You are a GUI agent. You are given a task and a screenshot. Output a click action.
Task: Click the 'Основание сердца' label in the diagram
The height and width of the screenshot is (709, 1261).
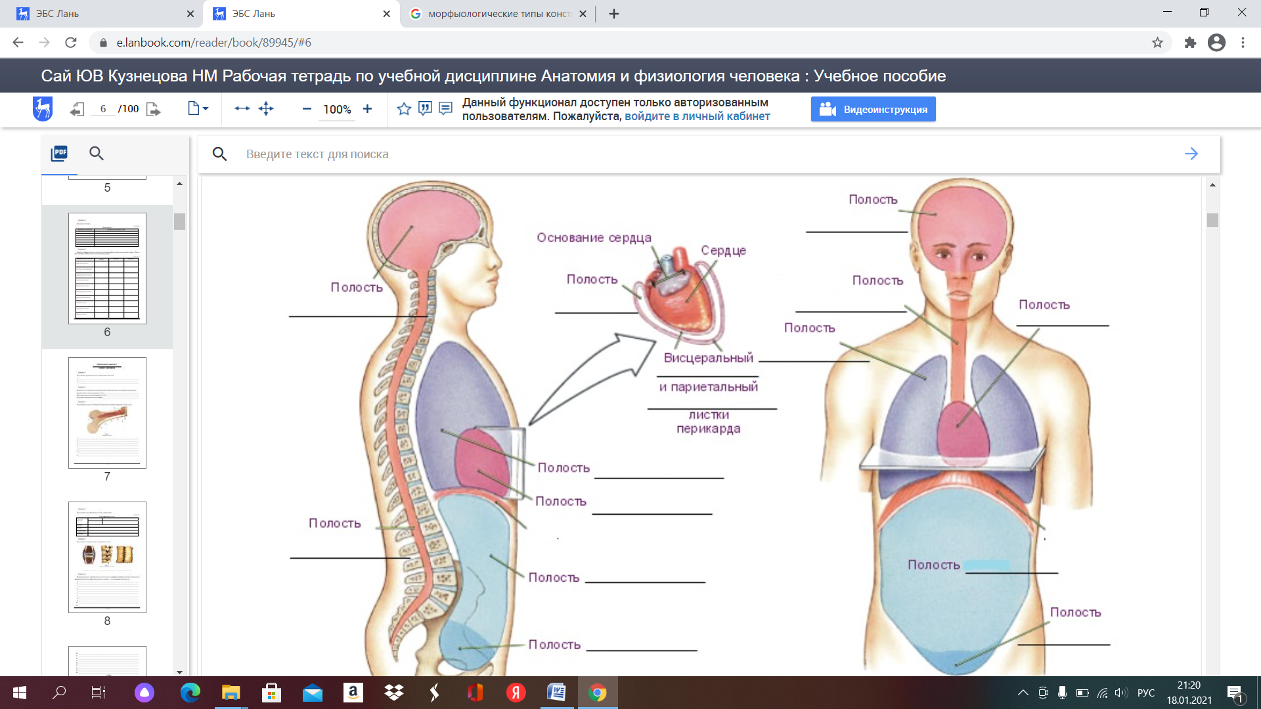[x=594, y=238]
